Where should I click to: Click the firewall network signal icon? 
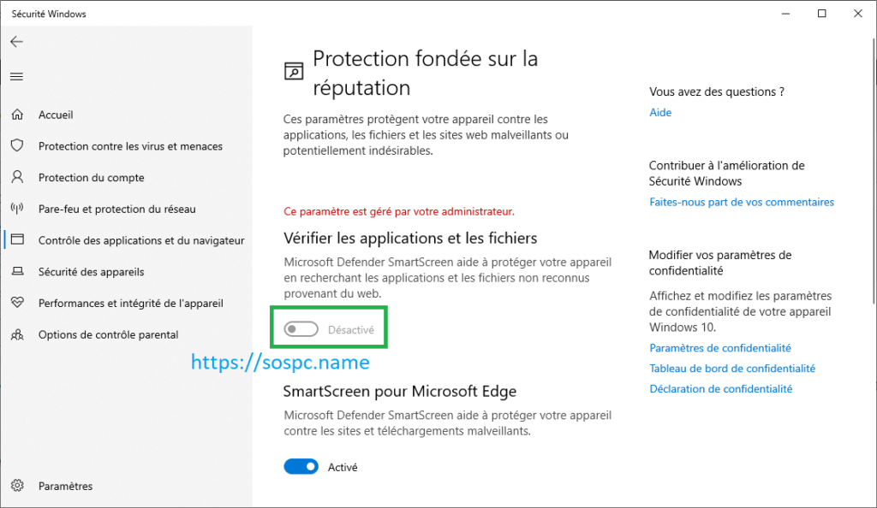pyautogui.click(x=16, y=209)
